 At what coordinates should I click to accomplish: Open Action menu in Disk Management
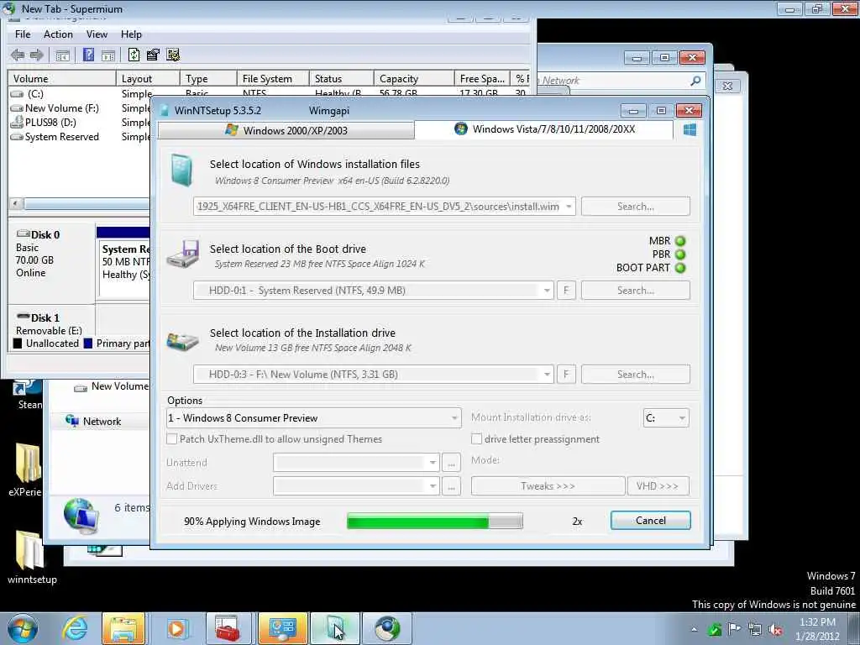[58, 34]
